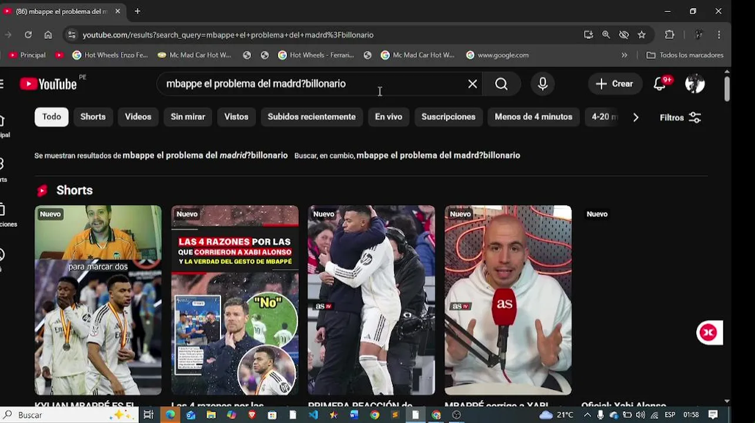
Task: Open the account avatar menu
Action: pyautogui.click(x=694, y=84)
